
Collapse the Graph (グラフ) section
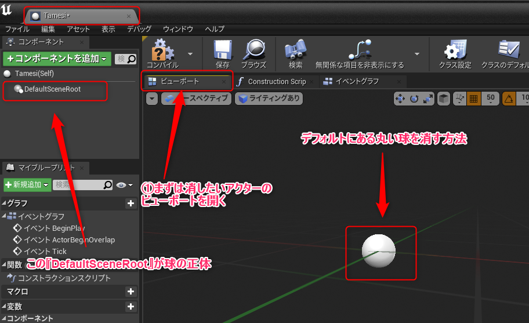[x=3, y=204]
